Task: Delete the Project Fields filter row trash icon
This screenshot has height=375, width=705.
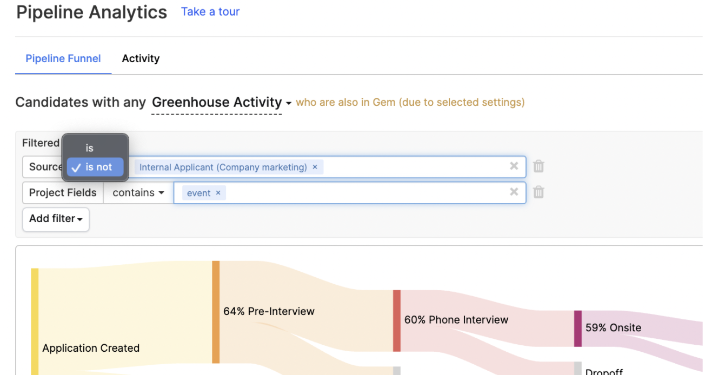Action: (x=538, y=192)
